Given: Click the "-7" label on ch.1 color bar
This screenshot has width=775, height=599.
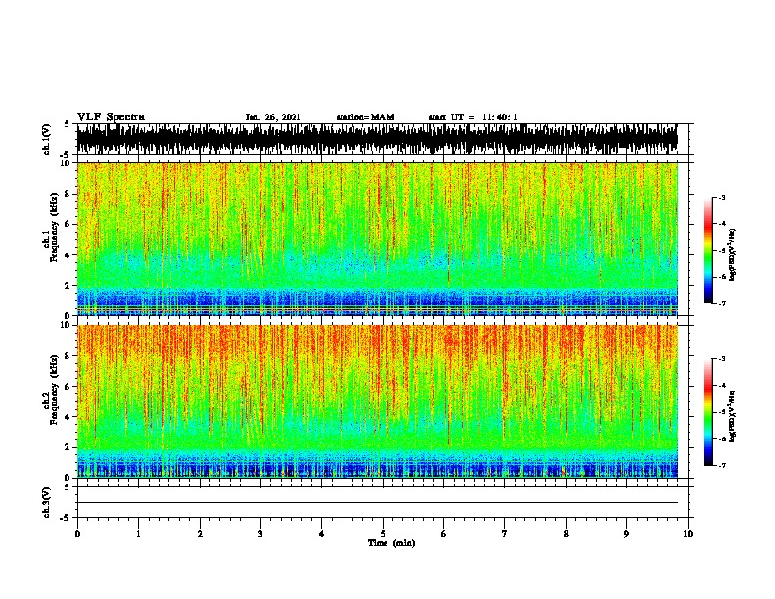Looking at the screenshot, I should coord(722,303).
